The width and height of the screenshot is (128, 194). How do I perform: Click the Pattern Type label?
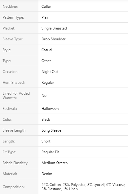tap(13, 17)
